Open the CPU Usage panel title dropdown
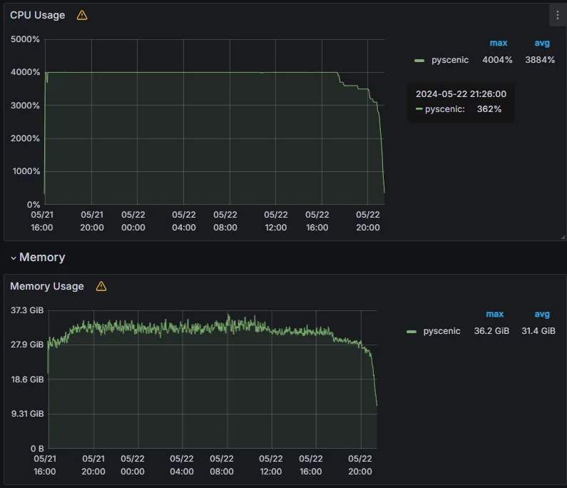The width and height of the screenshot is (567, 488). 37,15
